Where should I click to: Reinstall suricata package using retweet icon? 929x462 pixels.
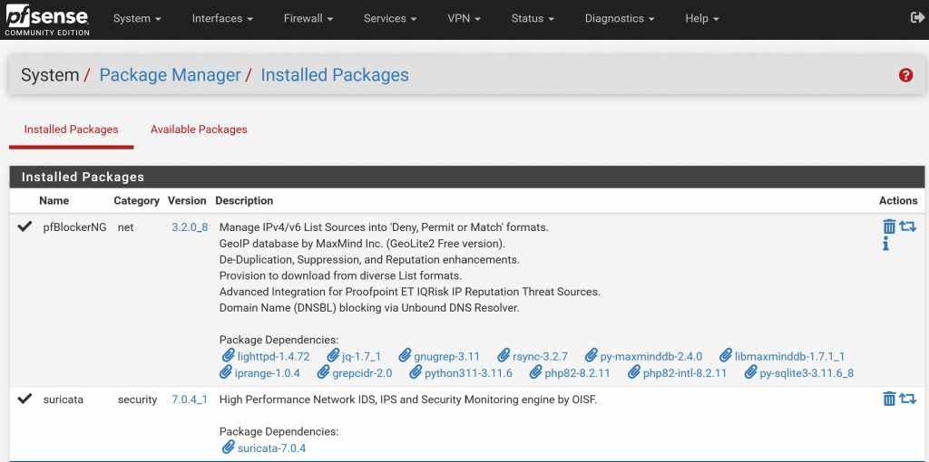tap(907, 399)
